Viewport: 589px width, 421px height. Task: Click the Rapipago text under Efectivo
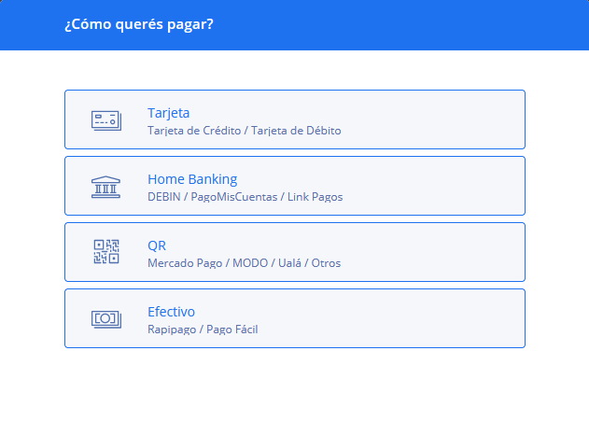coord(172,330)
